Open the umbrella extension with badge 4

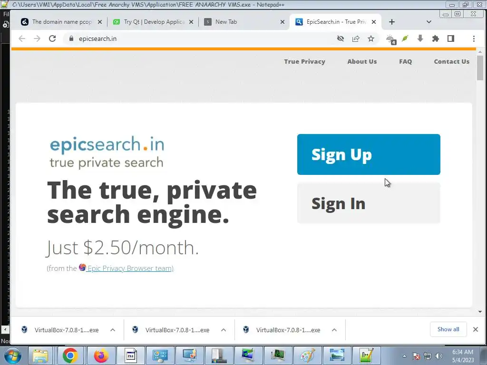tap(391, 39)
